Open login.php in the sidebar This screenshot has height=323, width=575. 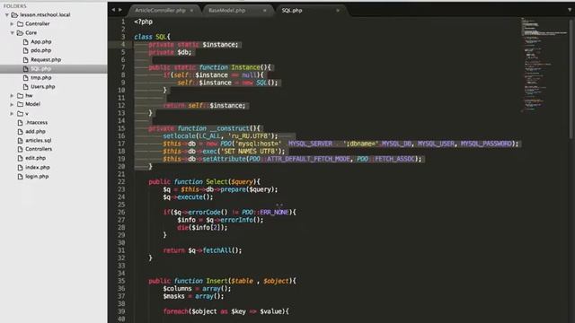(37, 177)
